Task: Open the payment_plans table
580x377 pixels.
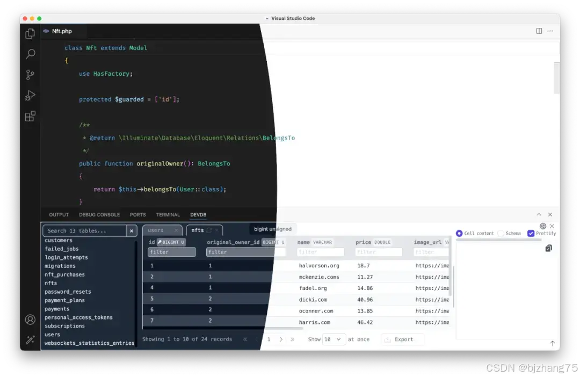Action: coord(65,300)
